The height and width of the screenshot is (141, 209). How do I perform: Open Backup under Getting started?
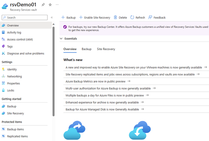tap(12, 106)
